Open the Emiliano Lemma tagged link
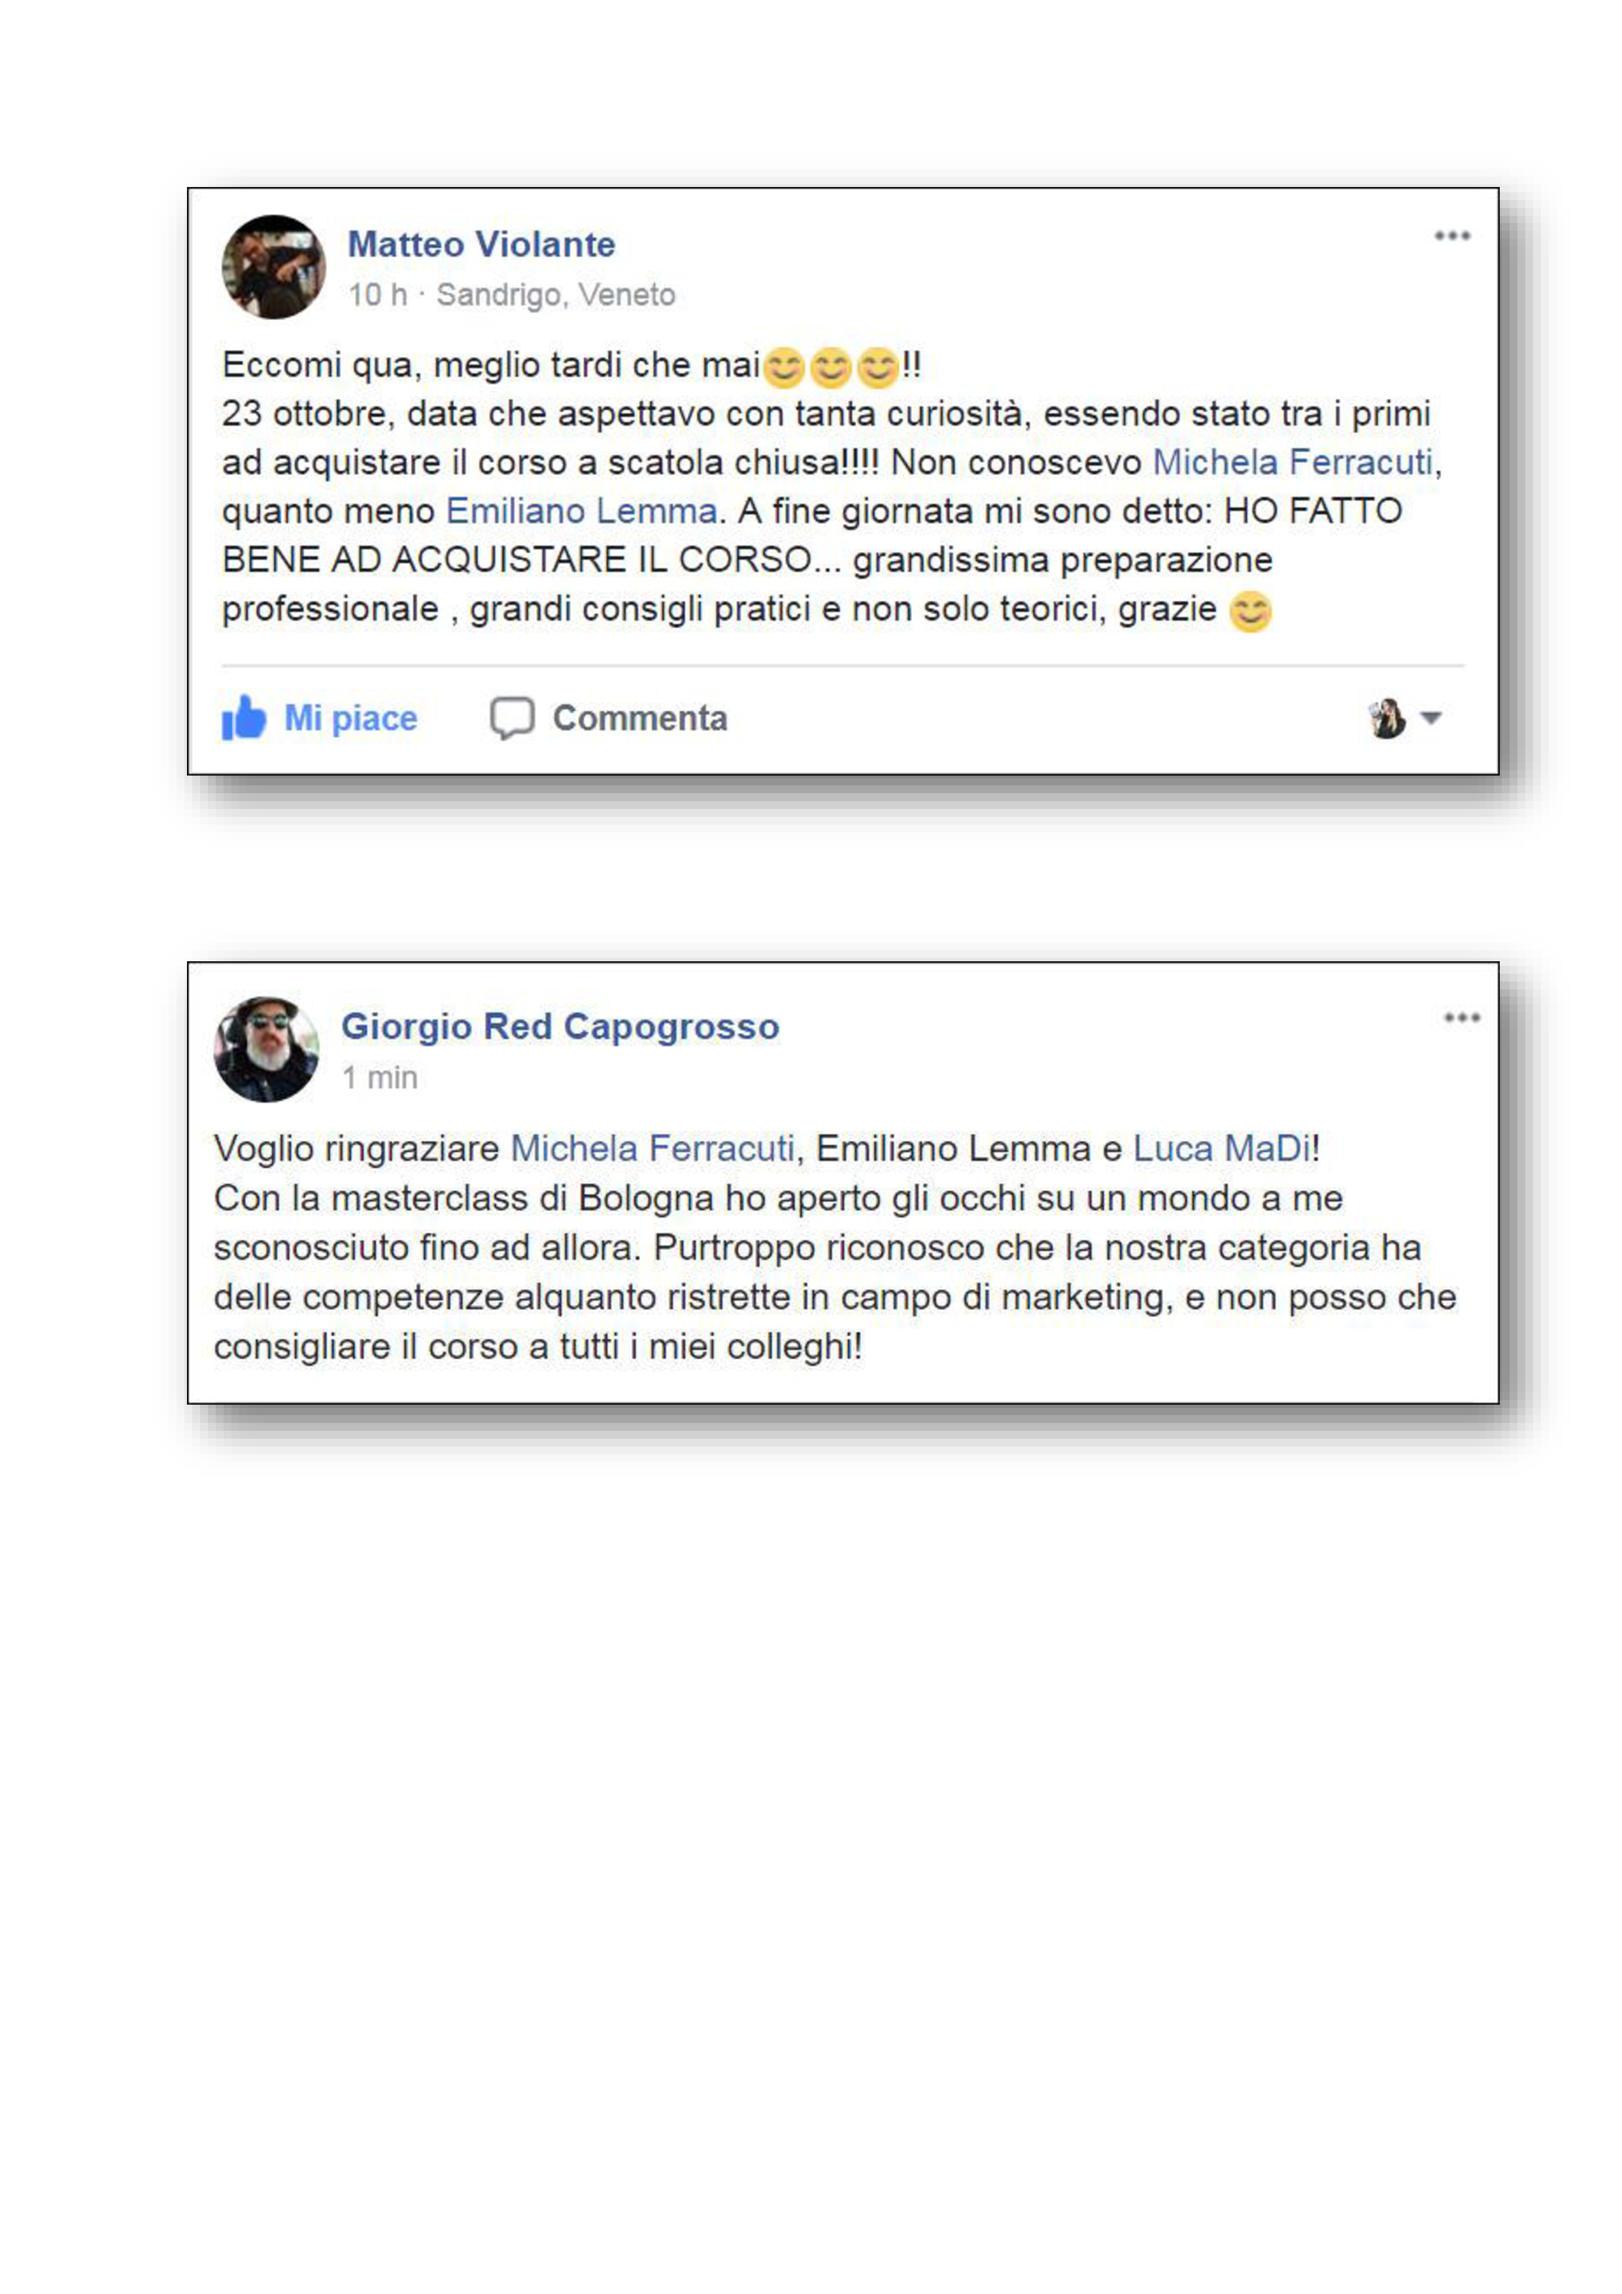This screenshot has height=2294, width=1622. [x=581, y=511]
